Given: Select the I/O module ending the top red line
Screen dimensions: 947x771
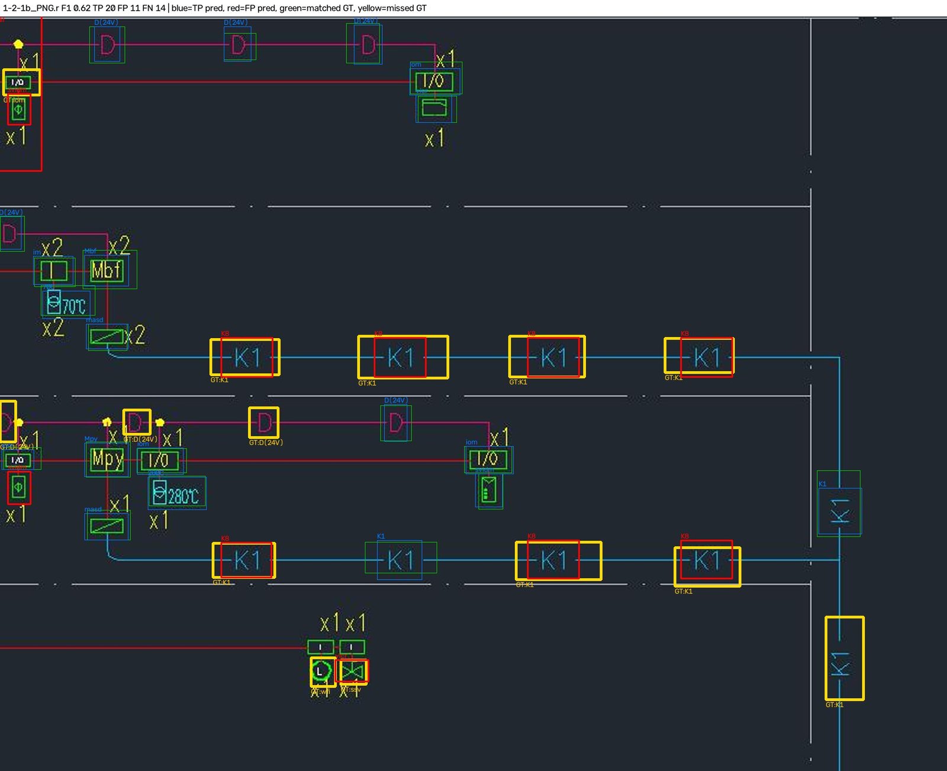Looking at the screenshot, I should pyautogui.click(x=434, y=81).
